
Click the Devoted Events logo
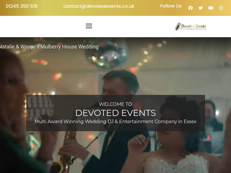click(x=191, y=27)
